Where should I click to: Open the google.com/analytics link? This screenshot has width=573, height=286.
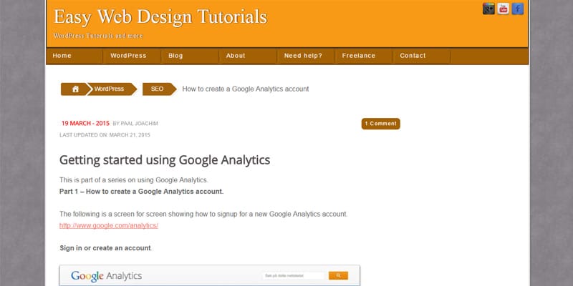[x=109, y=225]
